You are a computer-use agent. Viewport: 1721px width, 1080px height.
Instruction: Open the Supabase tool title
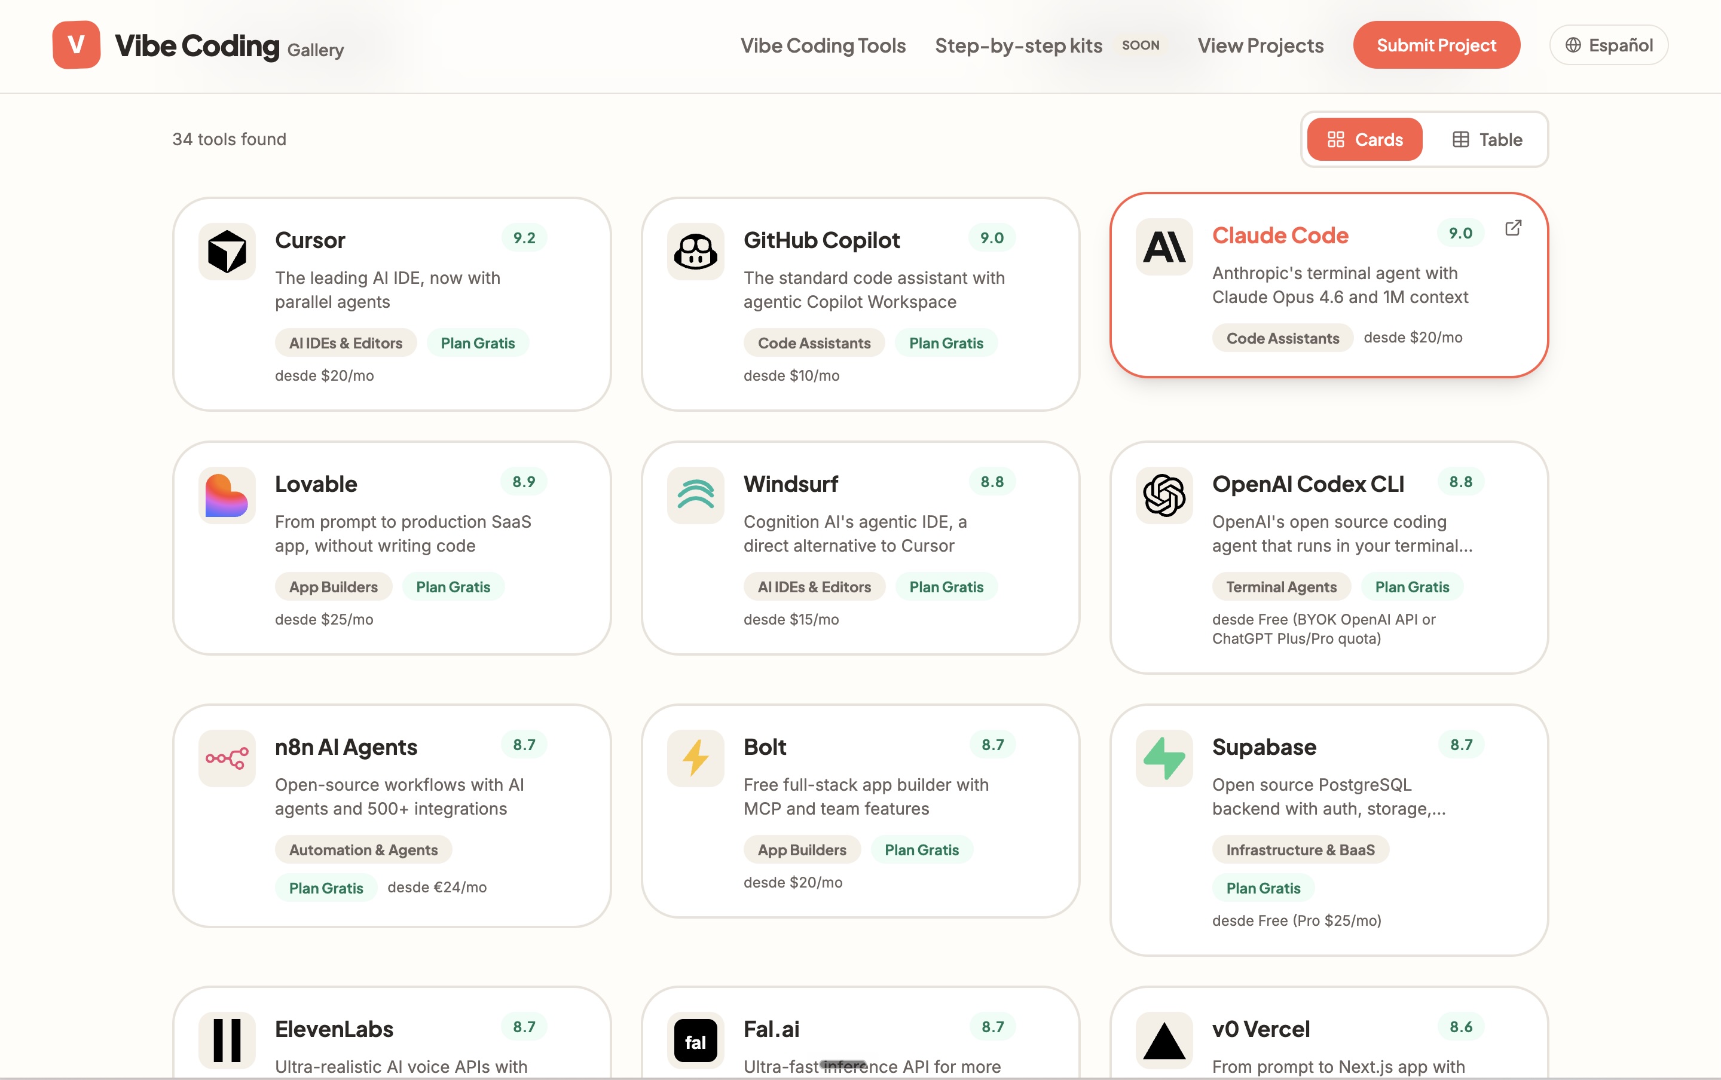[x=1264, y=746]
